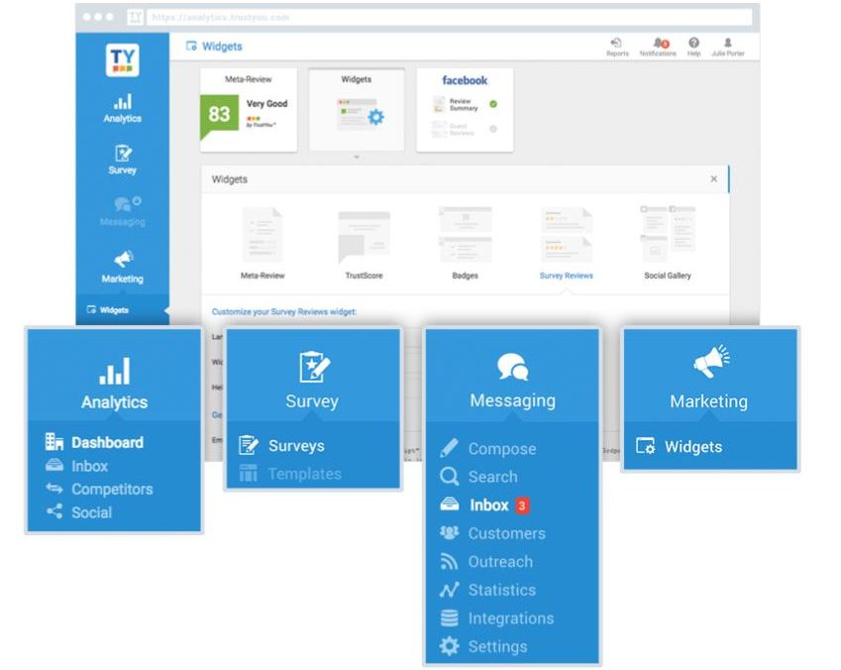Click the TY TrustYou logo
Screen dimensions: 841x670
tap(122, 60)
